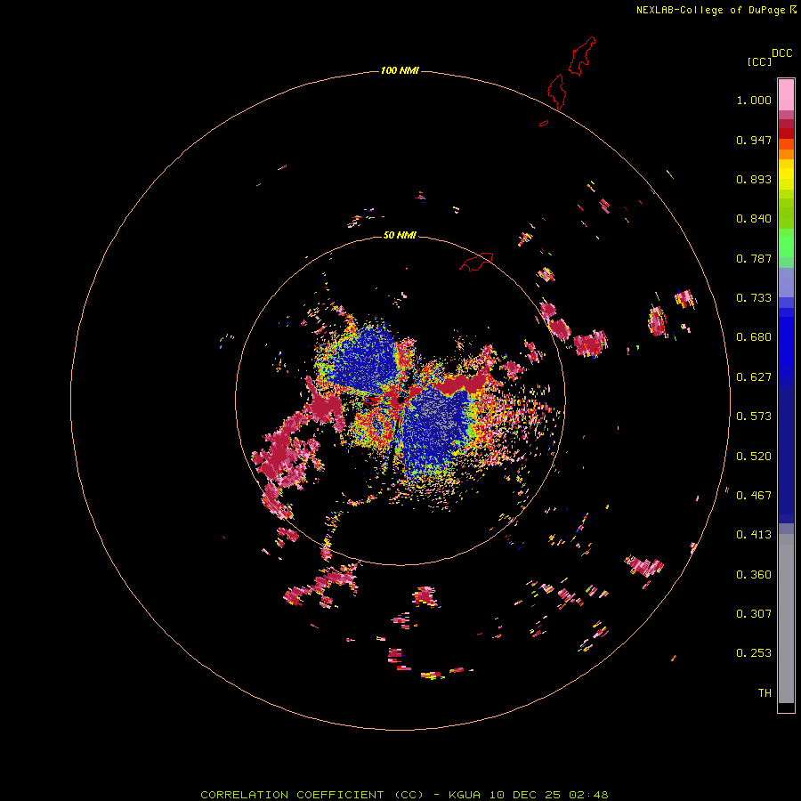
Task: Click the 50 NMI range ring label
Action: click(x=400, y=235)
